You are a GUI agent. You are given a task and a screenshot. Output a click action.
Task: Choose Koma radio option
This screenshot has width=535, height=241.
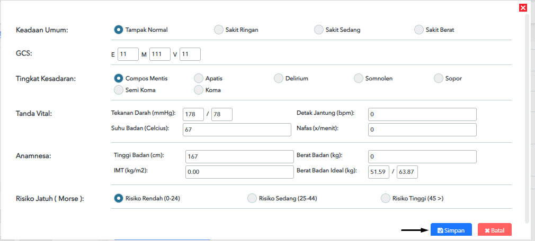[198, 90]
